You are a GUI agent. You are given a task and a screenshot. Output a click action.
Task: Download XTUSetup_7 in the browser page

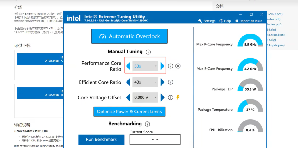point(40,59)
